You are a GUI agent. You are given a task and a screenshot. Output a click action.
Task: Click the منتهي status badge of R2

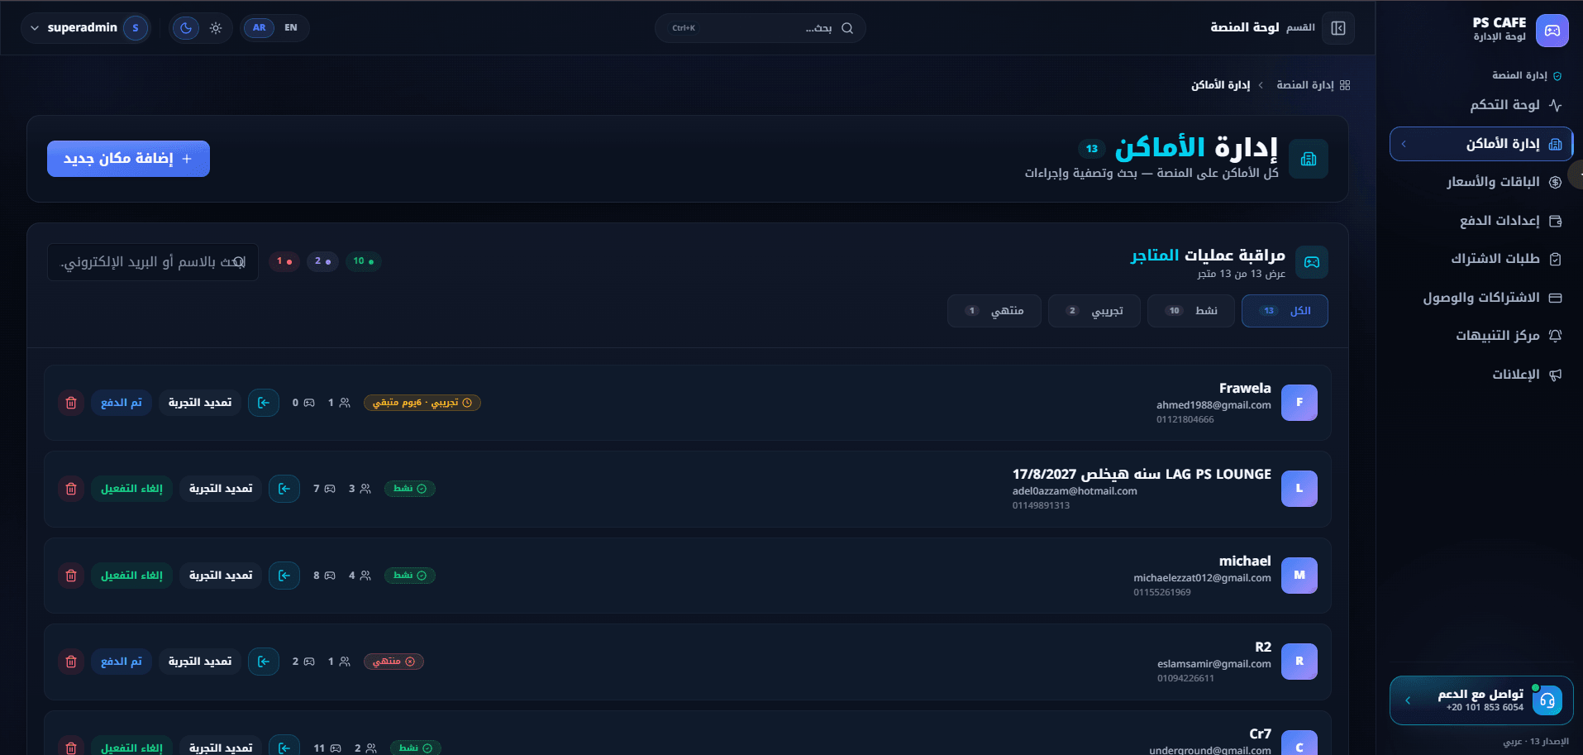[393, 662]
